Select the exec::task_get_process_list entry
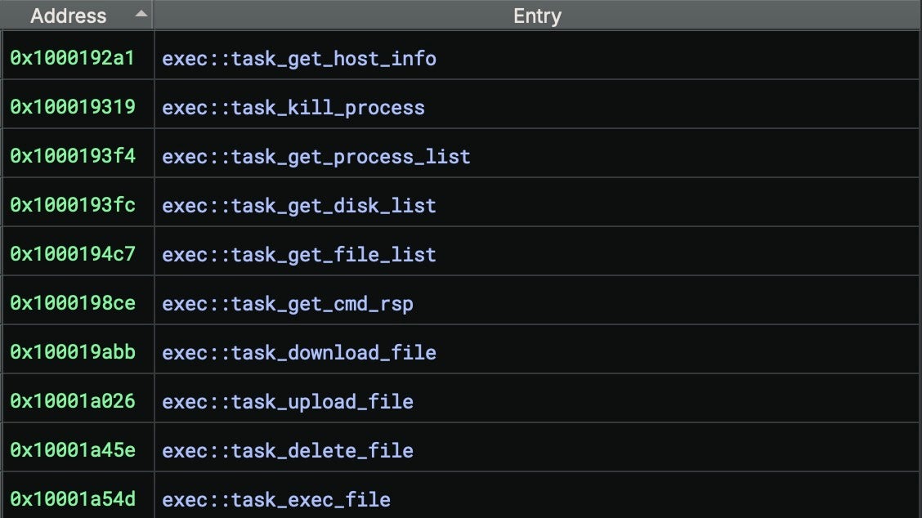 [316, 157]
